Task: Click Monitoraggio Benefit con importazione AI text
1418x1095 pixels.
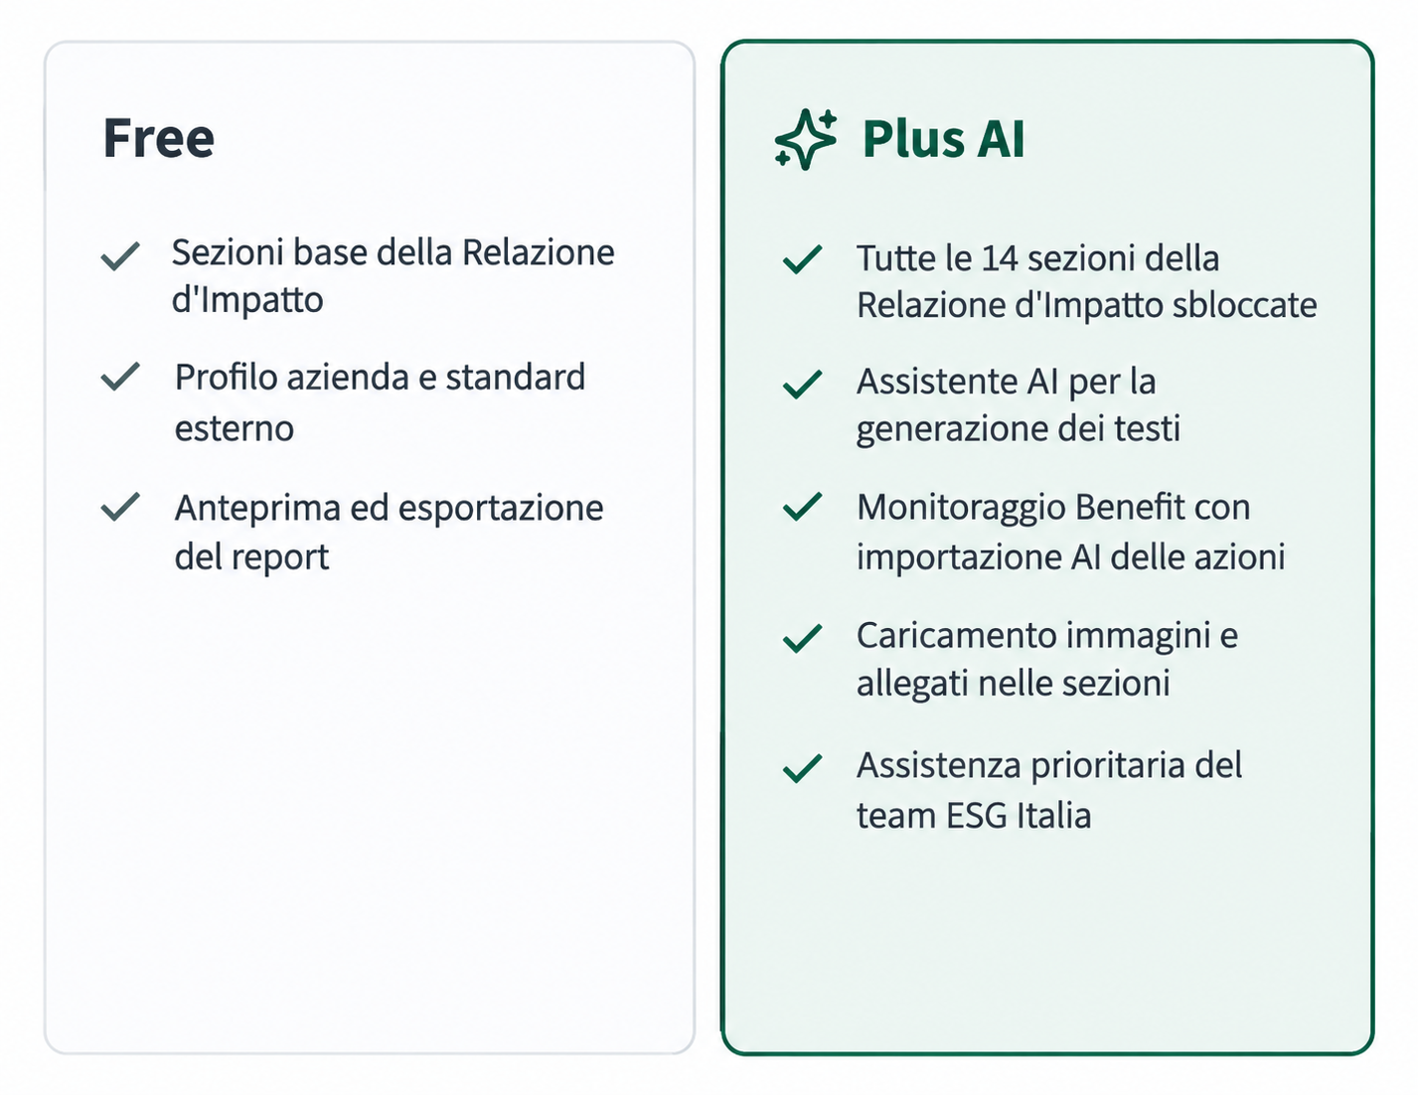Action: (1071, 532)
